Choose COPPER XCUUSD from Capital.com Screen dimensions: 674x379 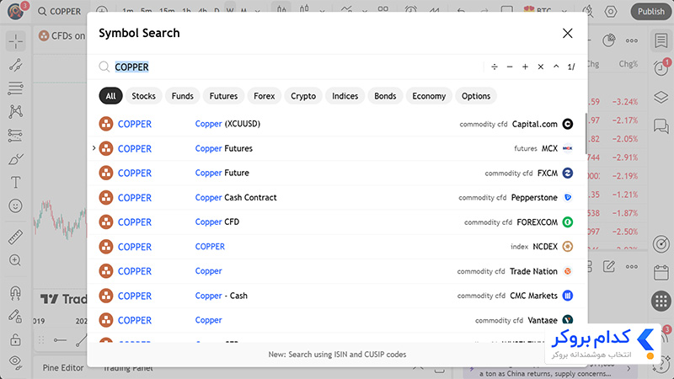click(x=336, y=124)
